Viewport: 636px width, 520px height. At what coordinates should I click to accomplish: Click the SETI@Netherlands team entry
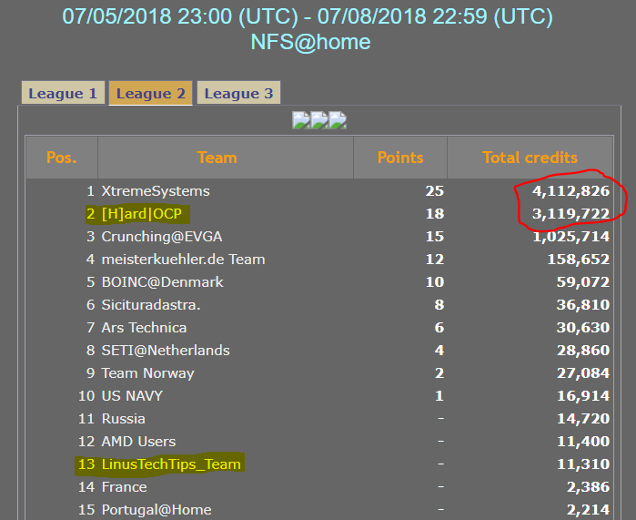coord(166,351)
